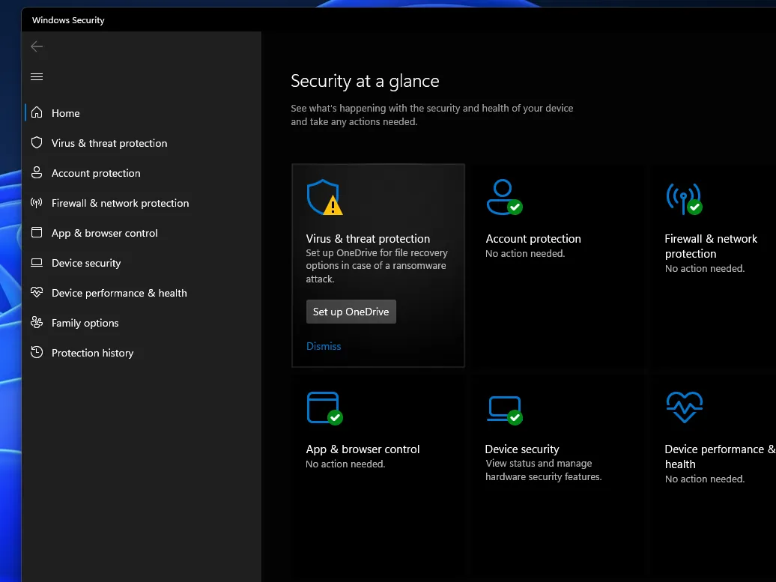This screenshot has height=582, width=776.
Task: Dismiss the OneDrive ransomware recommendation
Action: 324,346
